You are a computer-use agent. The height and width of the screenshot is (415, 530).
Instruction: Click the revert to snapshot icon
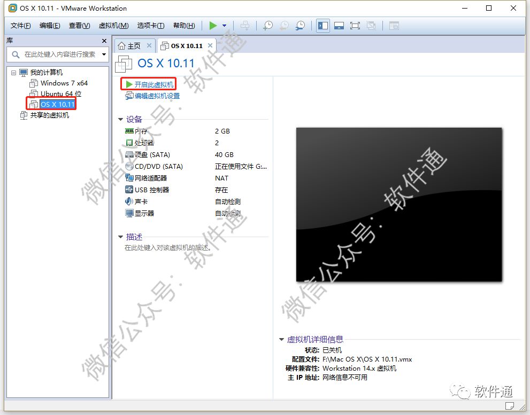click(284, 26)
